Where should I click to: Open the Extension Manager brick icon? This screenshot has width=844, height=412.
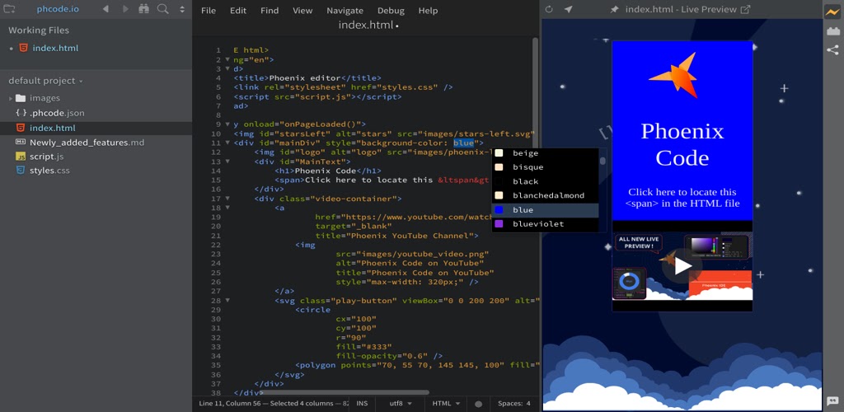click(832, 30)
